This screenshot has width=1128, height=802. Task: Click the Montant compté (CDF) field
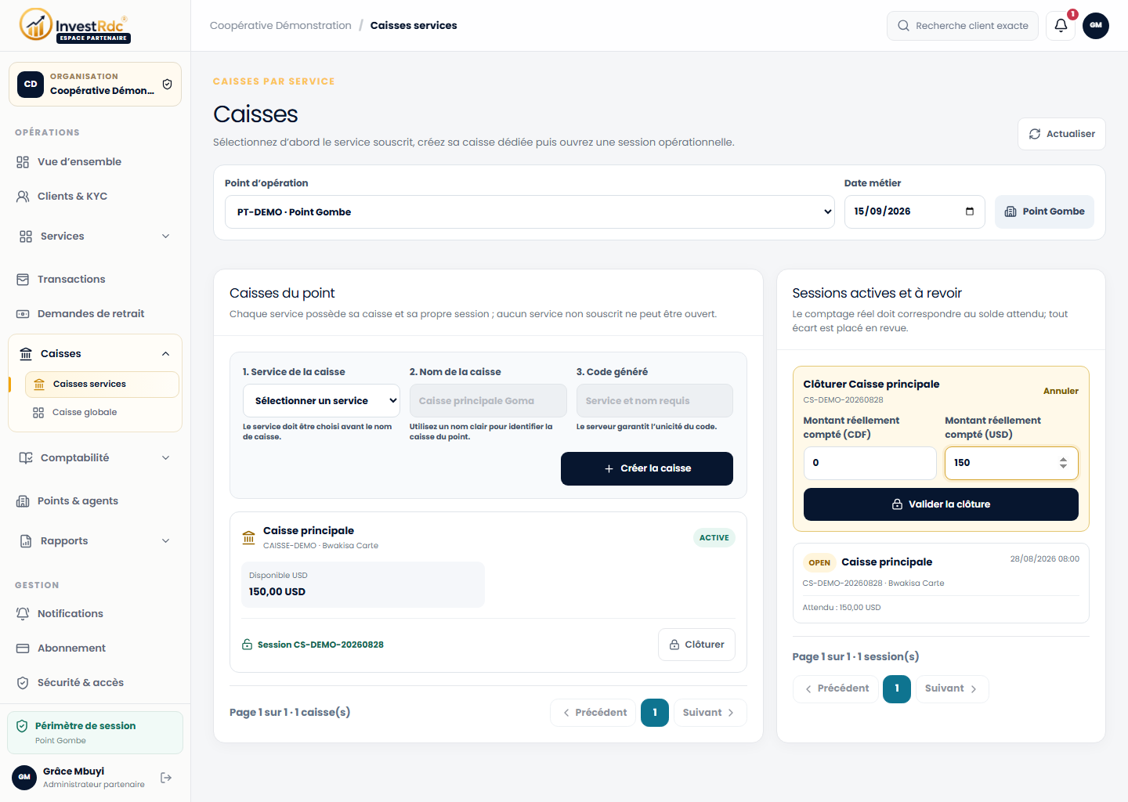click(869, 463)
